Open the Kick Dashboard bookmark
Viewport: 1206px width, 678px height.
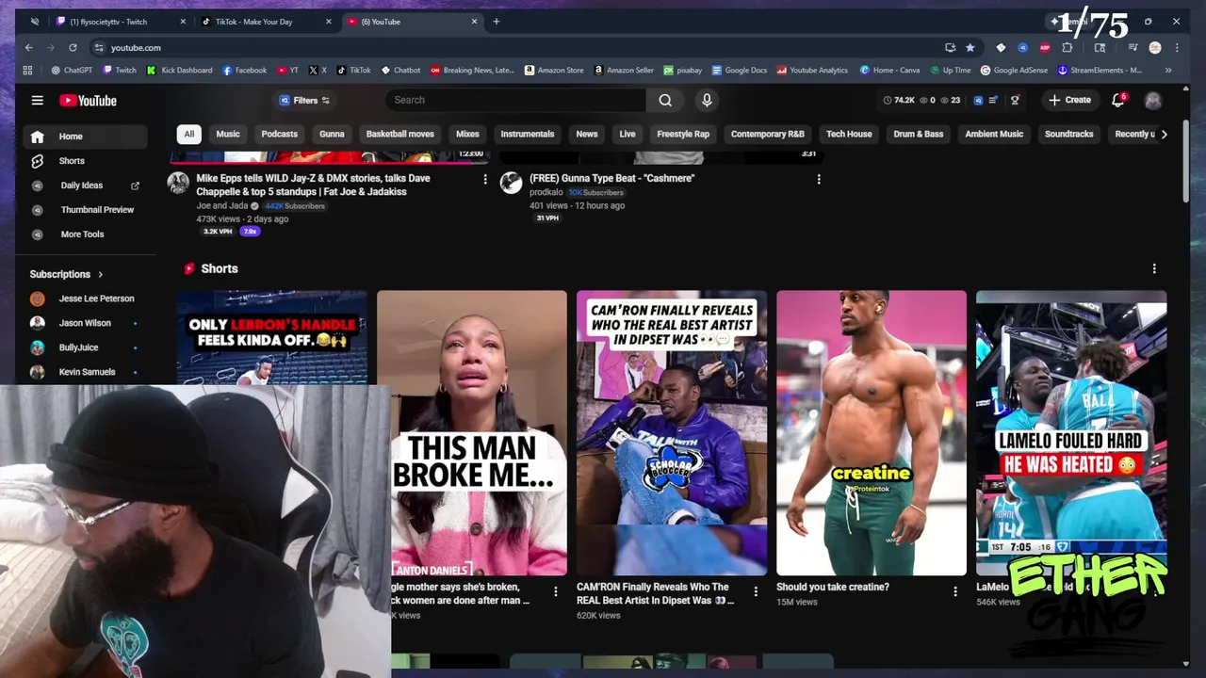coord(180,70)
